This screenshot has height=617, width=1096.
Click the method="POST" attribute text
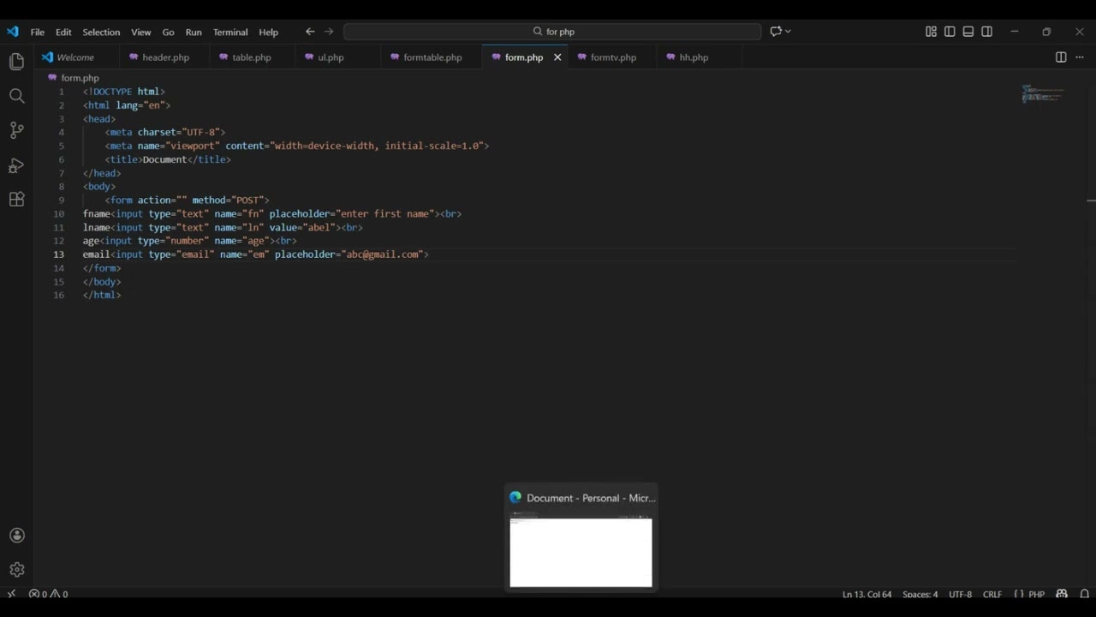(x=230, y=200)
